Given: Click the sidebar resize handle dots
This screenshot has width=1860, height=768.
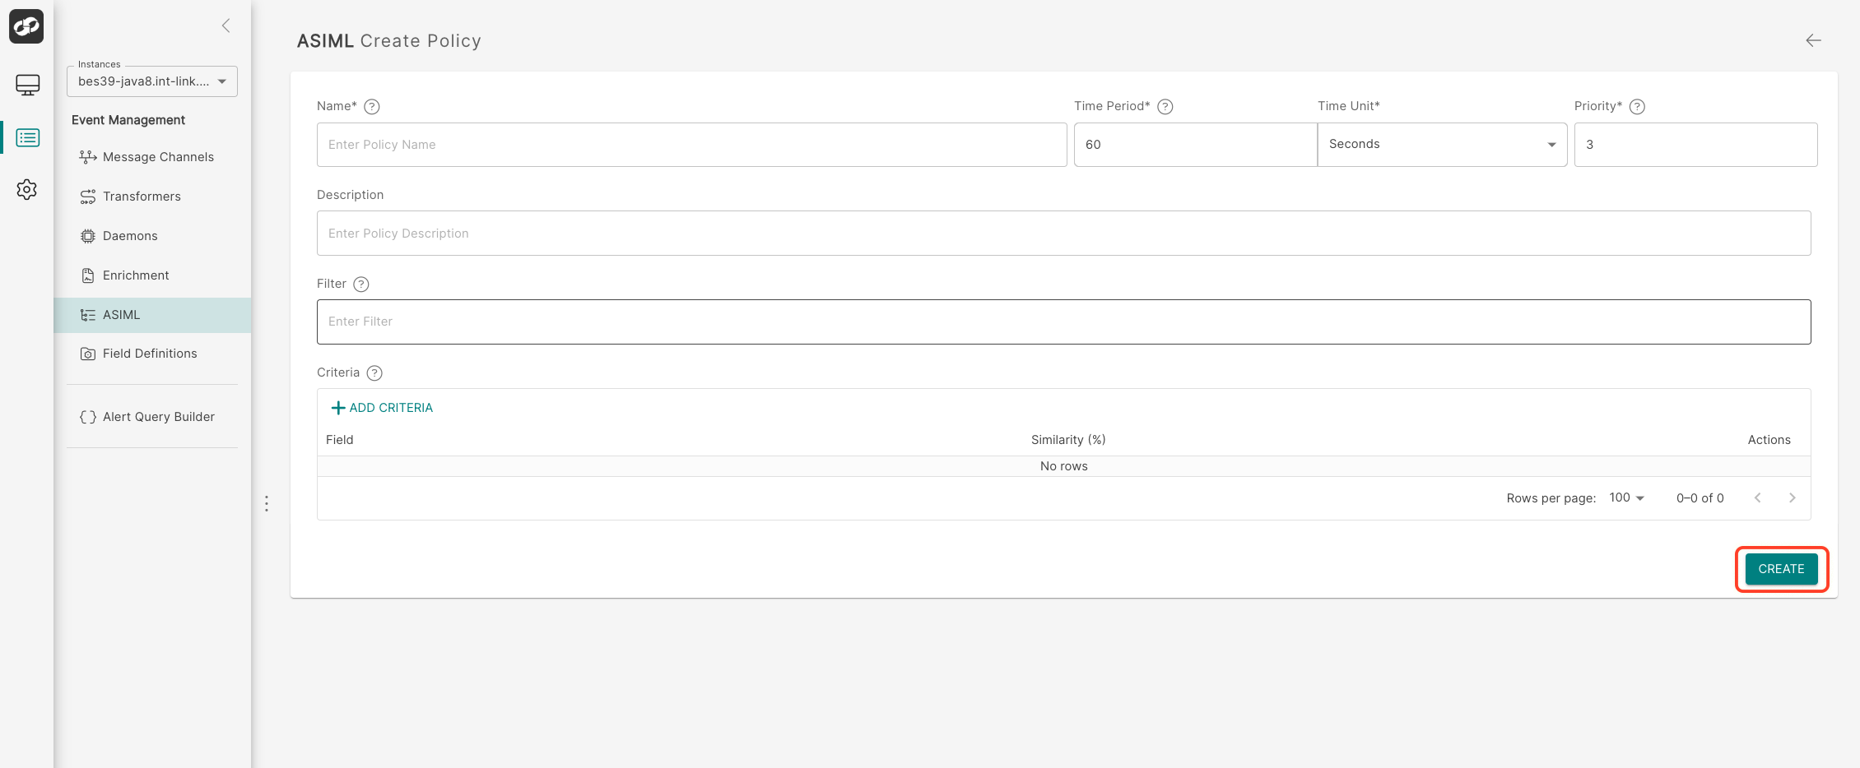Looking at the screenshot, I should click(267, 503).
